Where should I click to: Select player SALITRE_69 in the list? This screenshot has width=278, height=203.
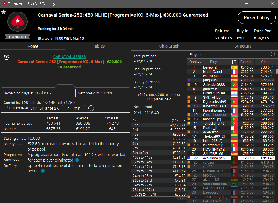[213, 154]
